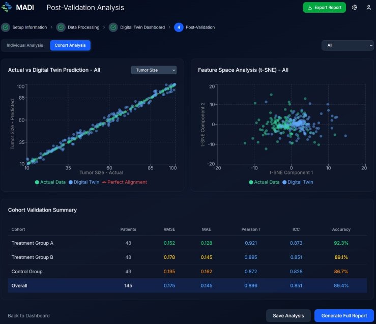Click the Setup Information checkmark icon
Screen dimensions: 376x324
click(x=6, y=27)
